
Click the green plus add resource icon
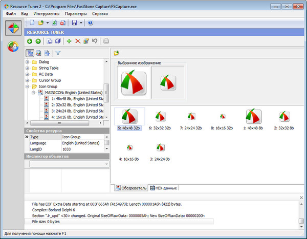coord(69,41)
